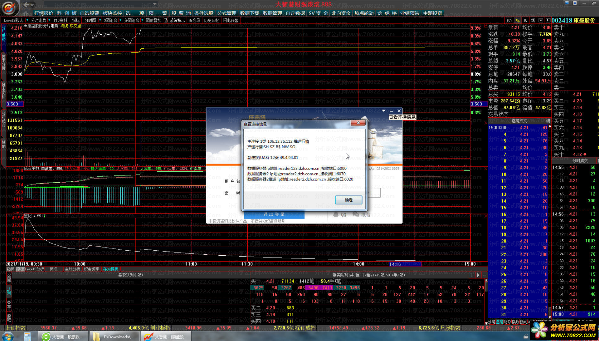Click the panel layout icon beside 线

tap(541, 20)
